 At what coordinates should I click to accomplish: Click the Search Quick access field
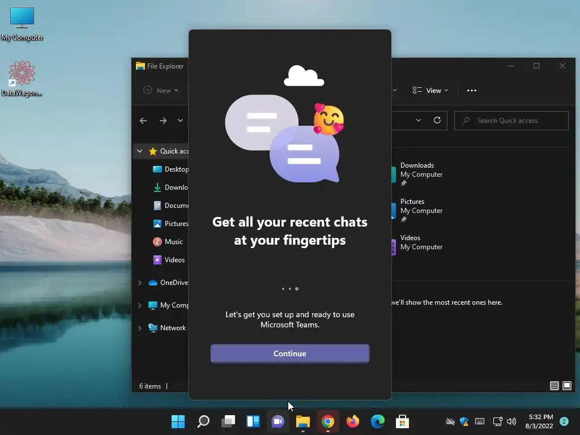(511, 121)
